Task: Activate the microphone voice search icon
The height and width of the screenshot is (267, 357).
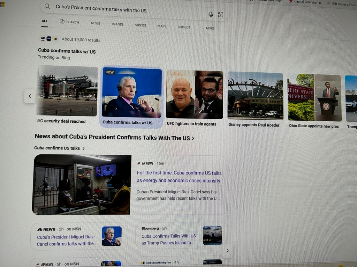Action: [211, 14]
